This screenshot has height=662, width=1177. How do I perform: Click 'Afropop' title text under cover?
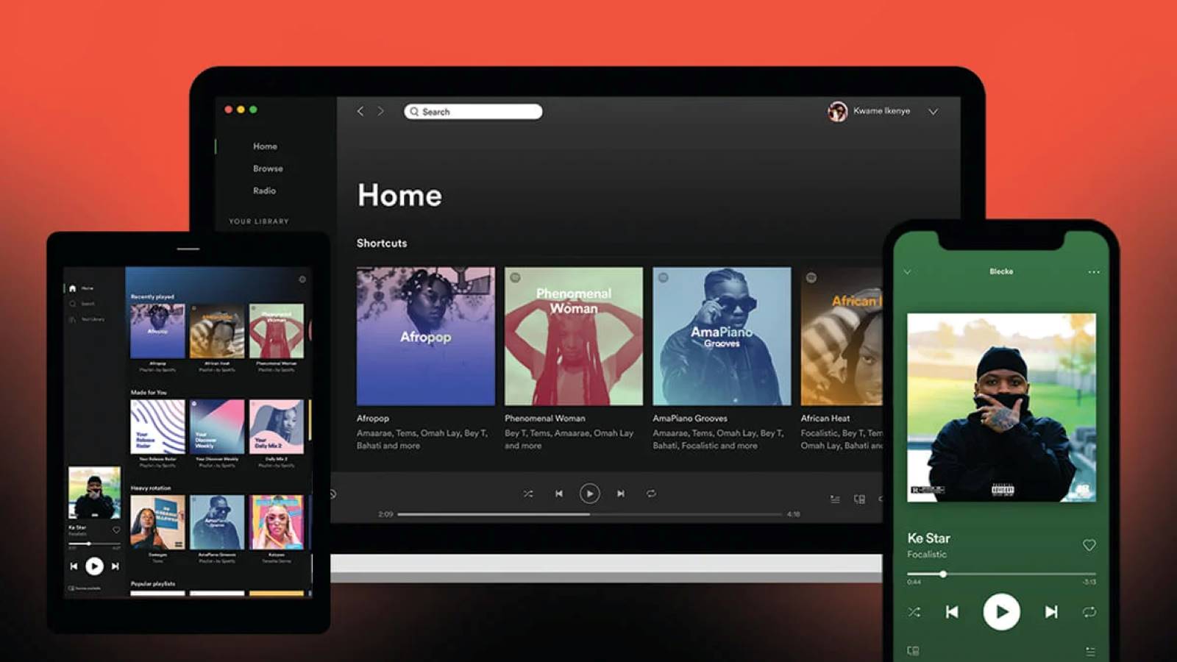click(373, 418)
